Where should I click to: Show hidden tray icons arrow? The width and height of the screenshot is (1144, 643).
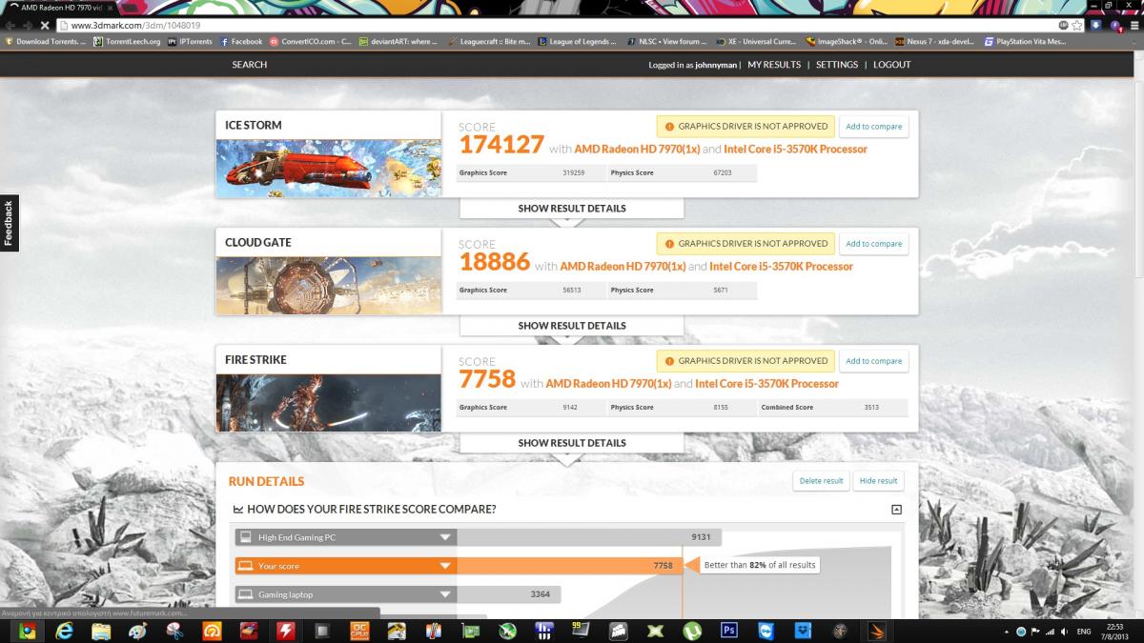[1007, 632]
